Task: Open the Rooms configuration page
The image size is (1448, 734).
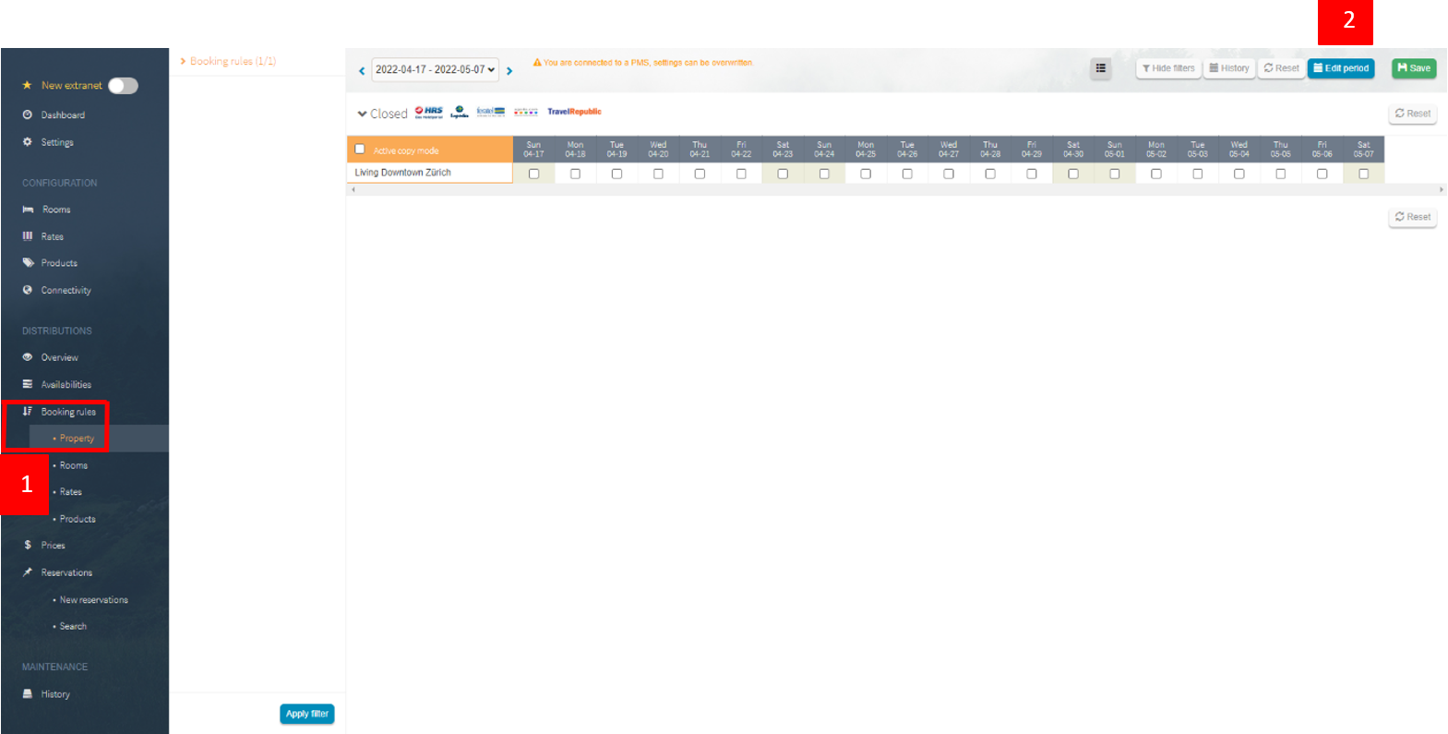Action: coord(56,210)
